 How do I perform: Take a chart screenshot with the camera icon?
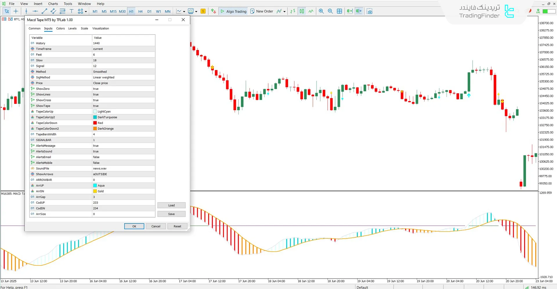coord(369,11)
